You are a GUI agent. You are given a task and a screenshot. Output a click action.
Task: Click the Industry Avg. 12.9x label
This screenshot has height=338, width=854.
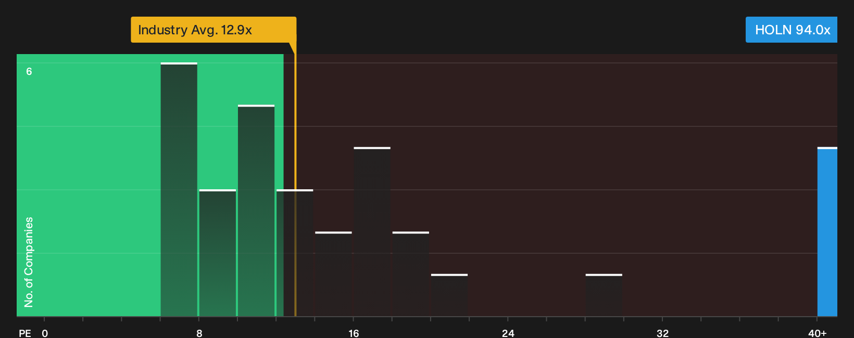point(213,30)
